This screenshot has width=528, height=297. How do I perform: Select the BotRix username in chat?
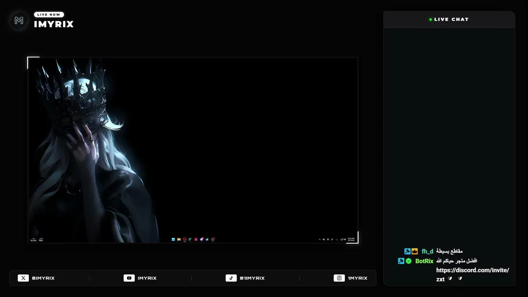(x=424, y=261)
